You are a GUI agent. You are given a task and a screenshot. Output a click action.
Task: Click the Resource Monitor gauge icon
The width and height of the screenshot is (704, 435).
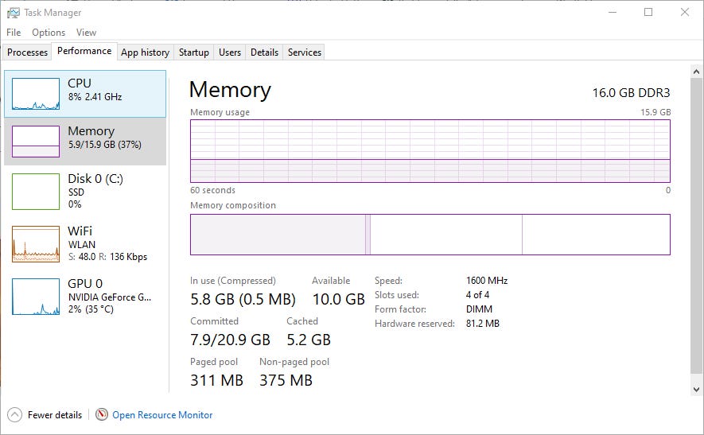click(102, 414)
